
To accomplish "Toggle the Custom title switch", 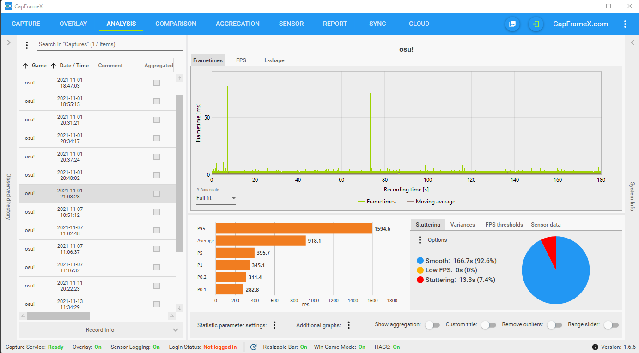I will tap(488, 325).
